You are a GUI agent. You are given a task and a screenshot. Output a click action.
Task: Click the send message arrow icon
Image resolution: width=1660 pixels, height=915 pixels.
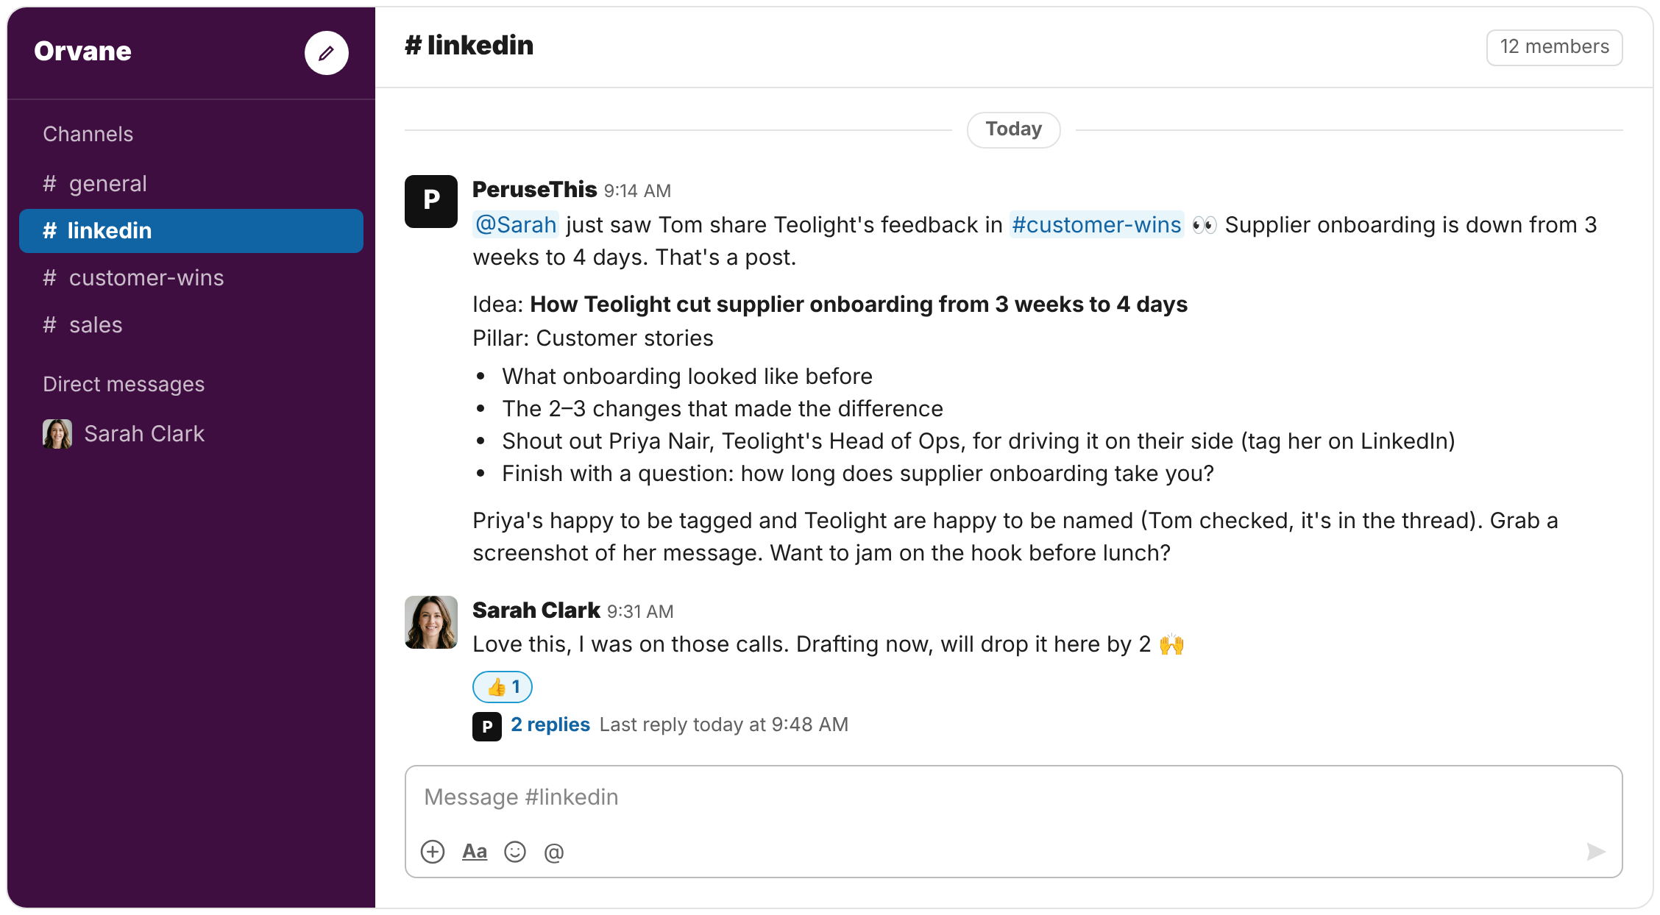[1596, 852]
